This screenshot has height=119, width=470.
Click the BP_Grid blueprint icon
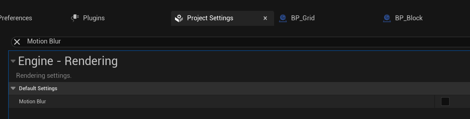point(283,18)
